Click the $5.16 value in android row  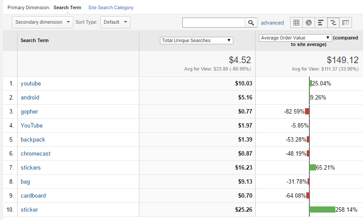click(245, 97)
